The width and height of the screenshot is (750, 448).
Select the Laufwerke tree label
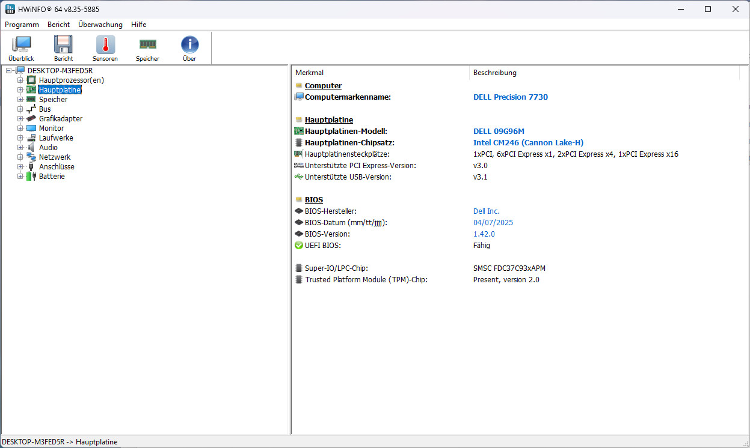(56, 138)
